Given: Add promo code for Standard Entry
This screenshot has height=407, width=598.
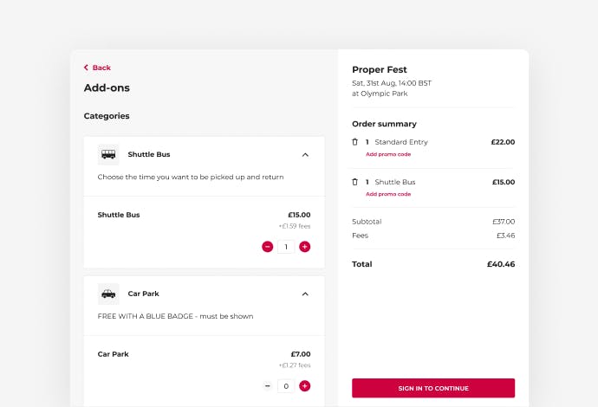Looking at the screenshot, I should pyautogui.click(x=388, y=154).
